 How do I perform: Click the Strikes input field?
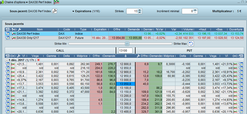[132, 11]
